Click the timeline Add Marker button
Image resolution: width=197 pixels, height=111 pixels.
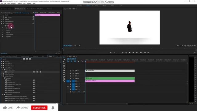(78, 61)
